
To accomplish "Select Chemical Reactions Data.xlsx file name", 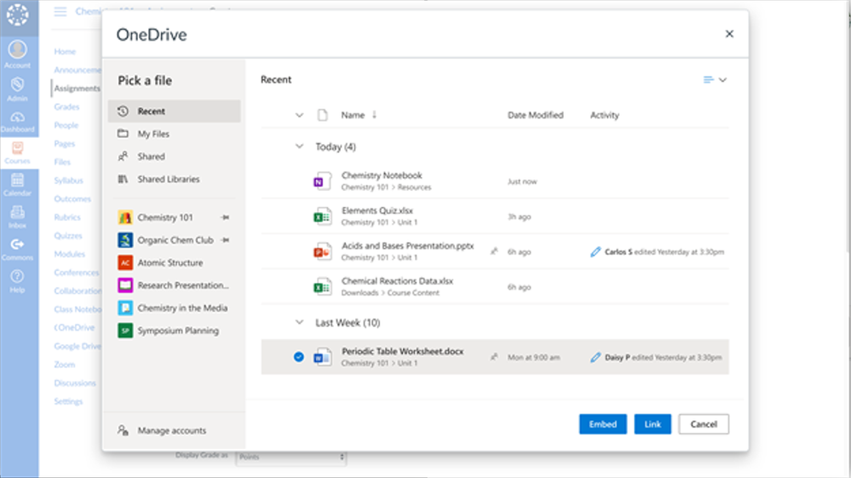I will point(397,281).
